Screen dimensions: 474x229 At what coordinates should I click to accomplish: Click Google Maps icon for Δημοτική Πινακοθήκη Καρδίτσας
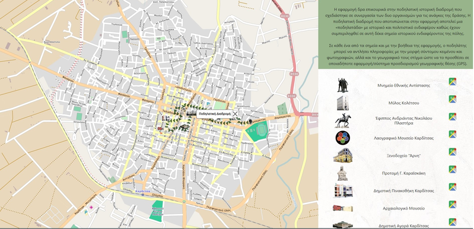pyautogui.click(x=452, y=187)
